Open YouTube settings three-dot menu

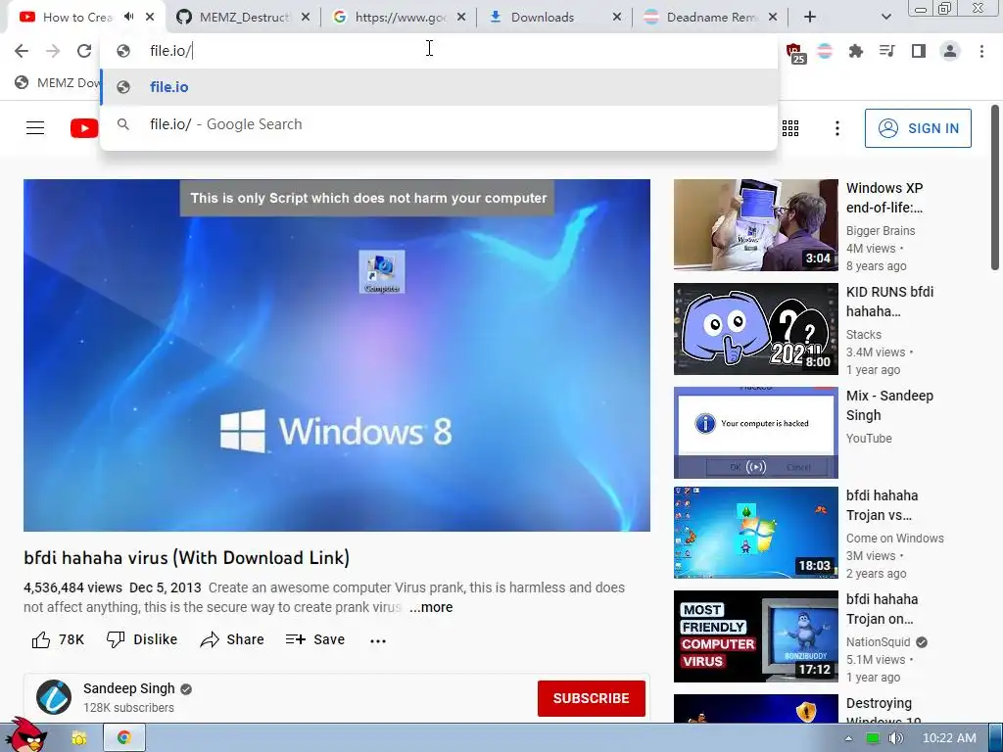pos(836,128)
